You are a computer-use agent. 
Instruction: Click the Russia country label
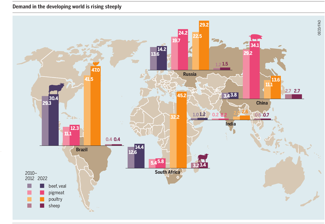[x=190, y=74]
